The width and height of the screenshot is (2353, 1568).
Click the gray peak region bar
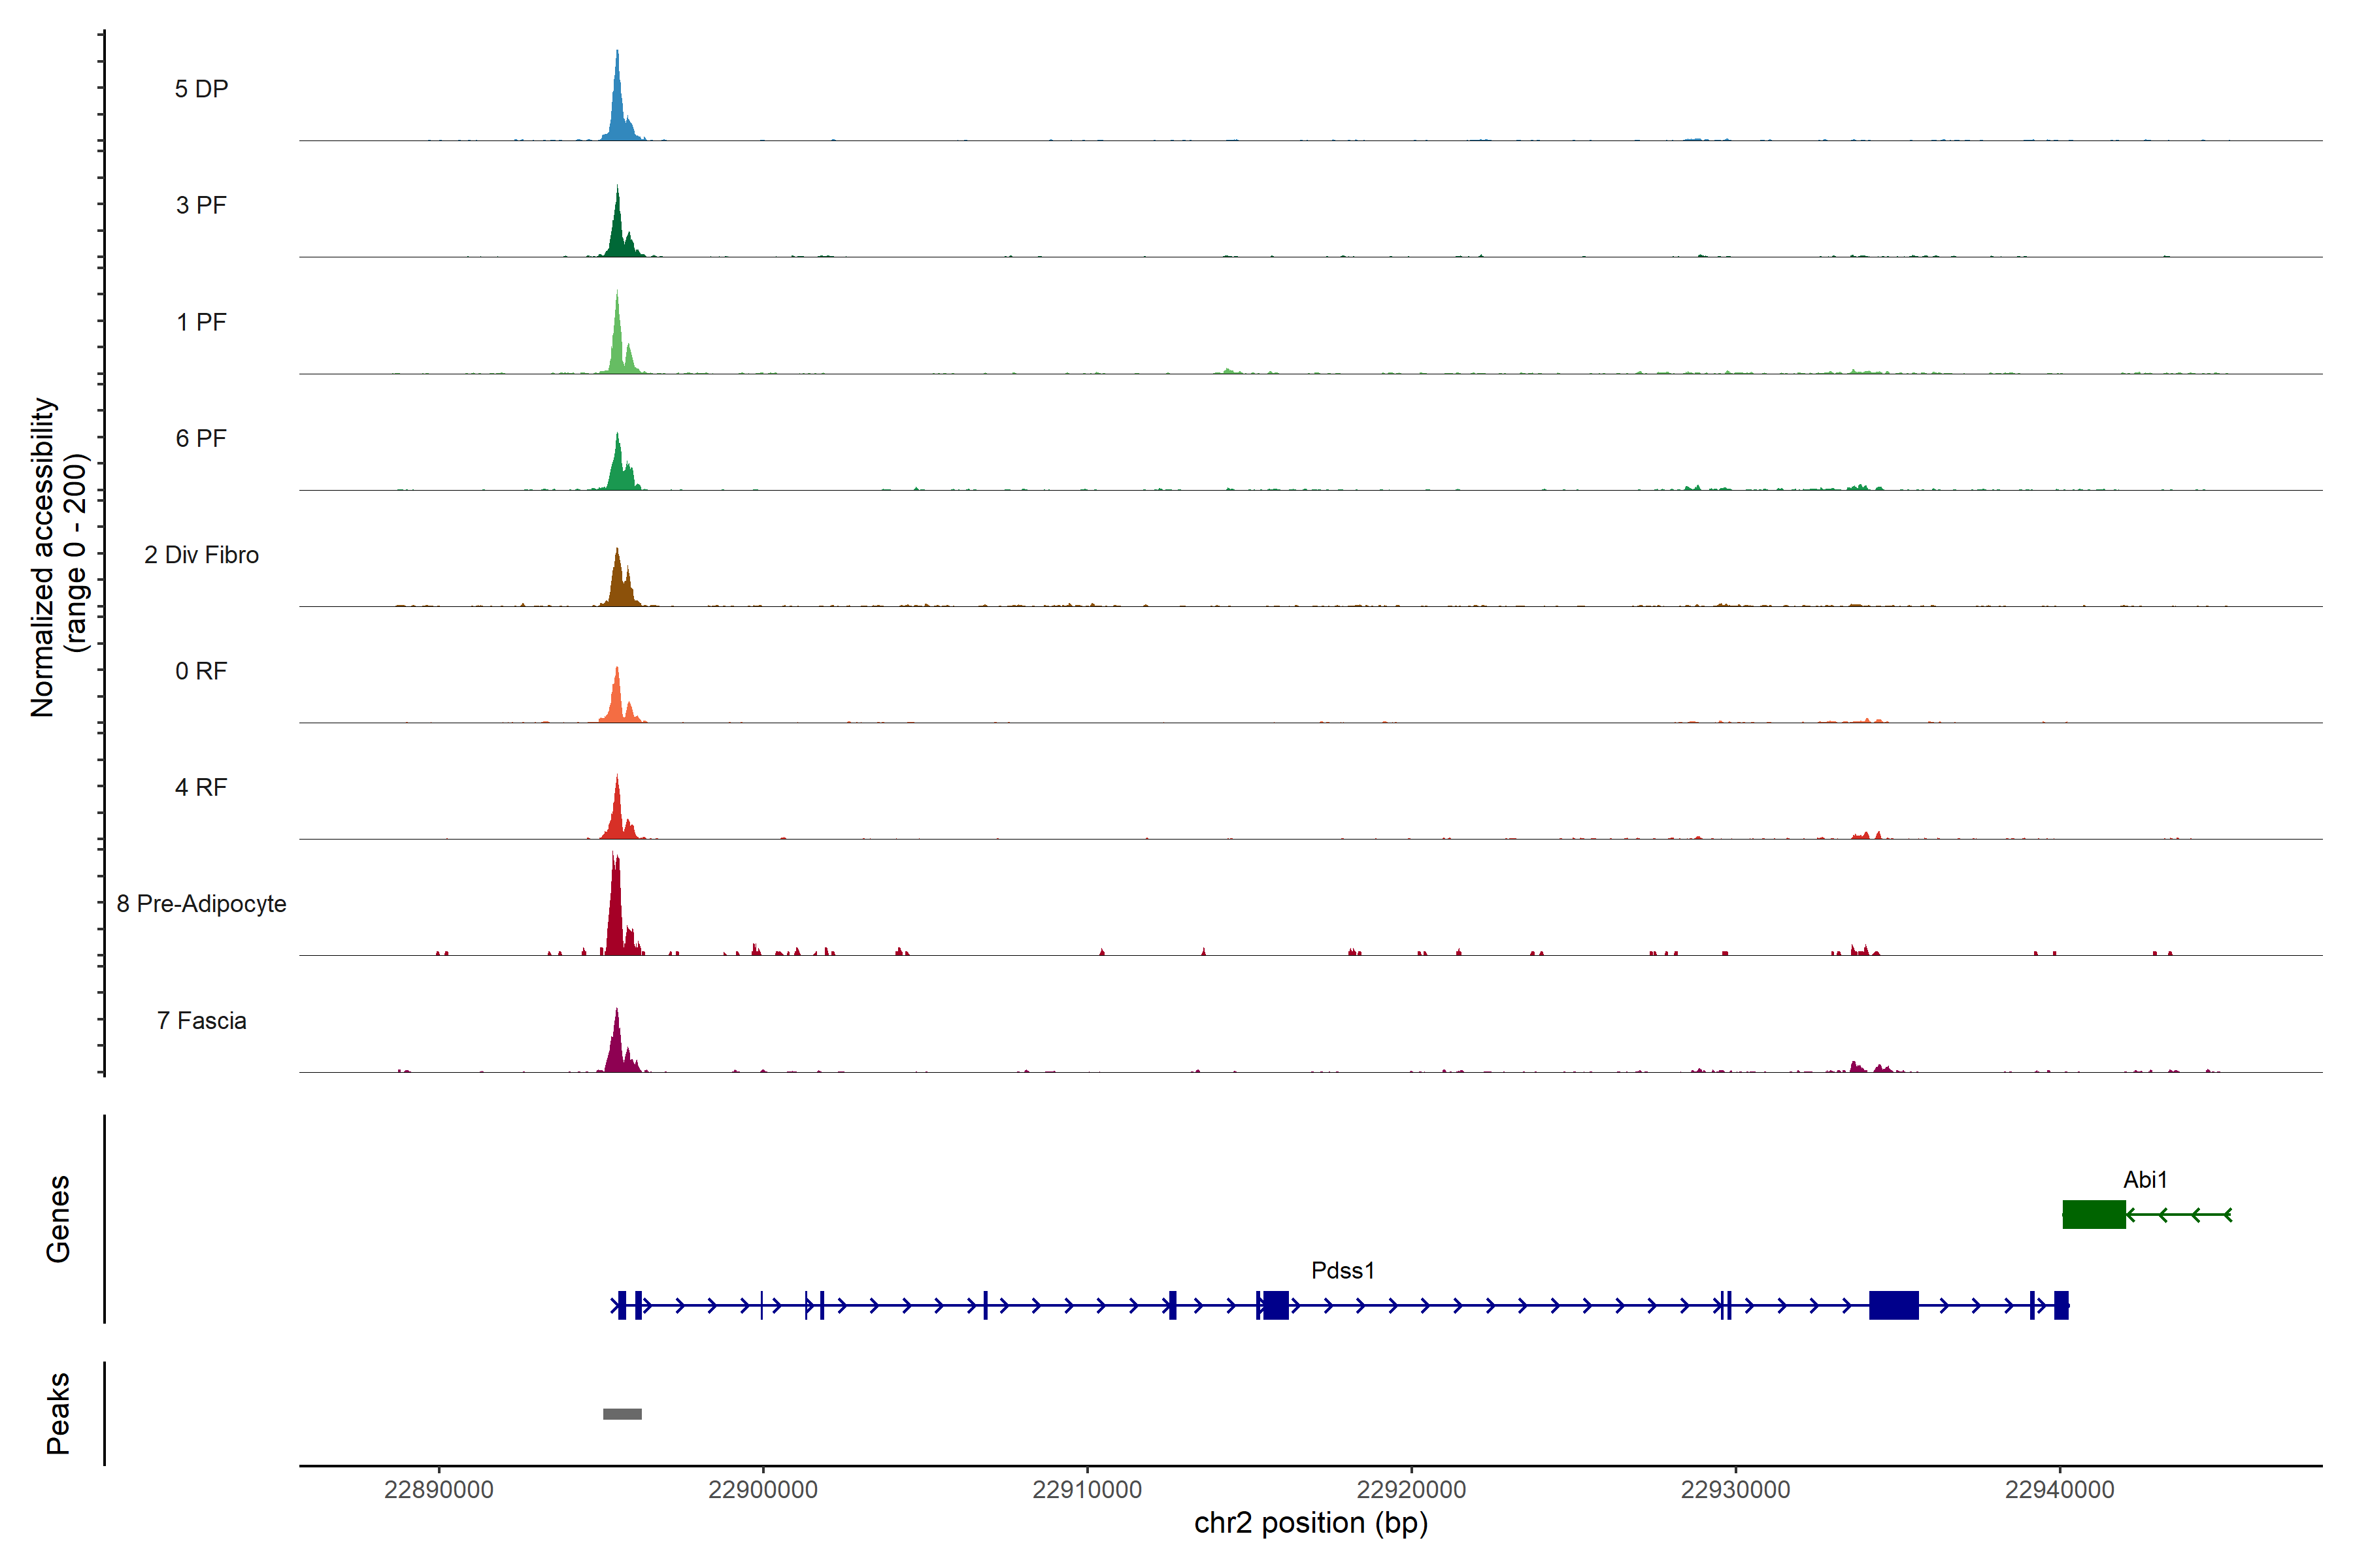[622, 1414]
